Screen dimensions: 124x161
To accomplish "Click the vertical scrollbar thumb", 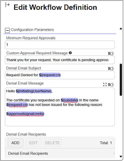I will tap(121, 80).
